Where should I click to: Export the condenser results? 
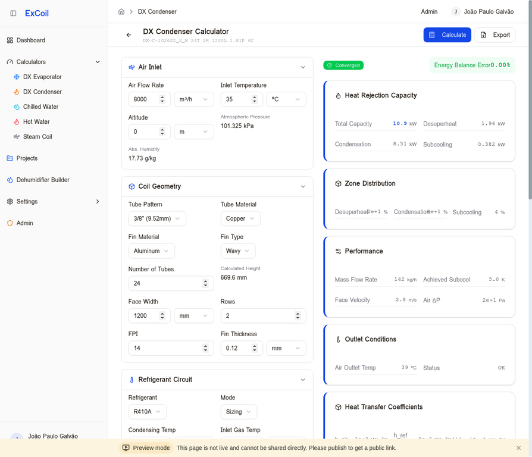[495, 35]
